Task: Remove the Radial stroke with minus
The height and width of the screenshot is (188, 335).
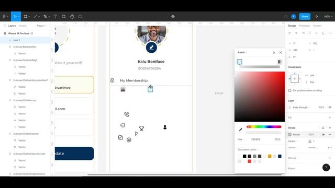Action: (x=330, y=135)
